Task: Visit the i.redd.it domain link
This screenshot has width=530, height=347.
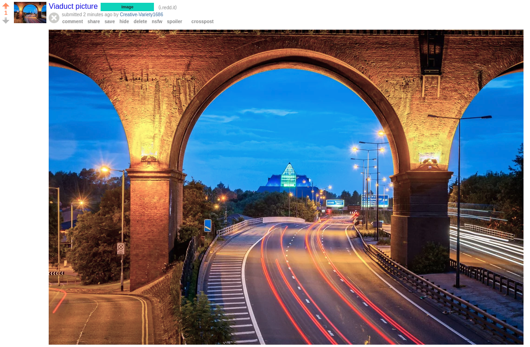Action: [x=168, y=7]
